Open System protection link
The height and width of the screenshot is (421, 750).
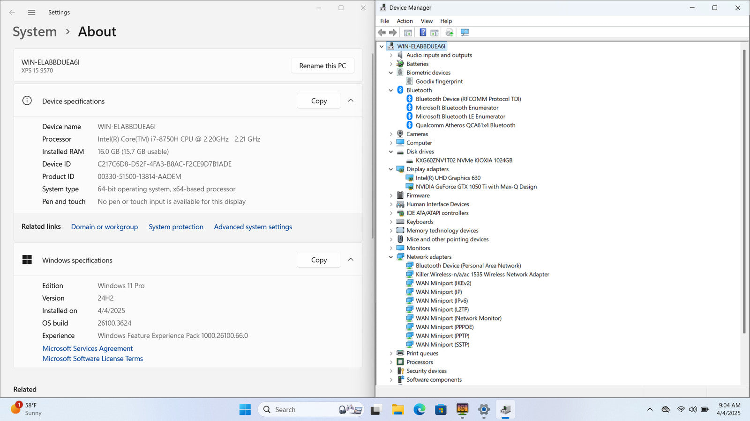pyautogui.click(x=176, y=227)
